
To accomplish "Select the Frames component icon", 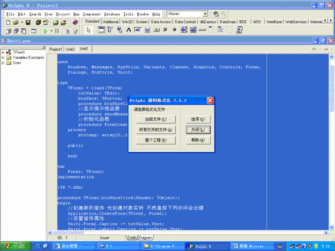I will [x=101, y=30].
